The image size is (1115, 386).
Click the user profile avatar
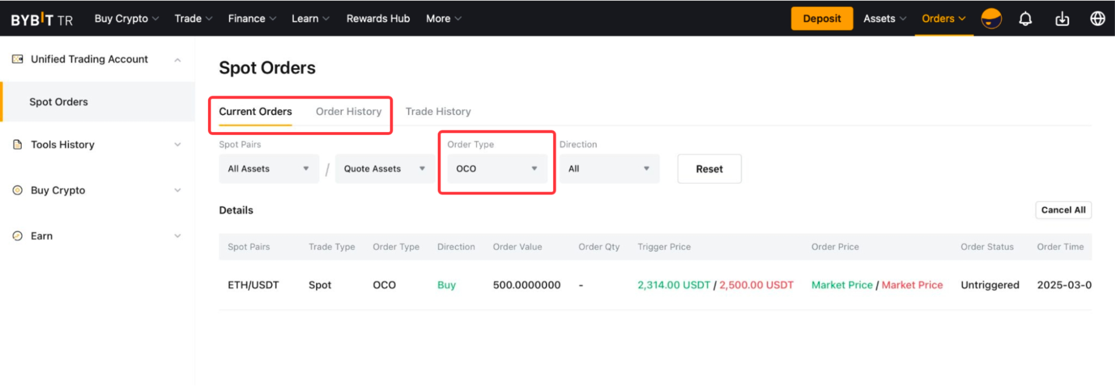click(991, 19)
